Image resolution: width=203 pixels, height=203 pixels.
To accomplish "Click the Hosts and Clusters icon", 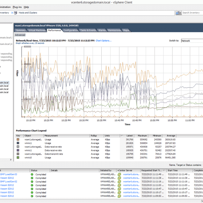I will coord(15,13).
